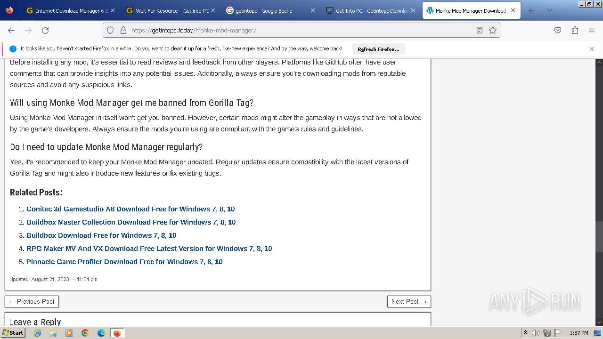Viewport: 603px width, 339px height.
Task: Go back to the previous page
Action: point(11,30)
